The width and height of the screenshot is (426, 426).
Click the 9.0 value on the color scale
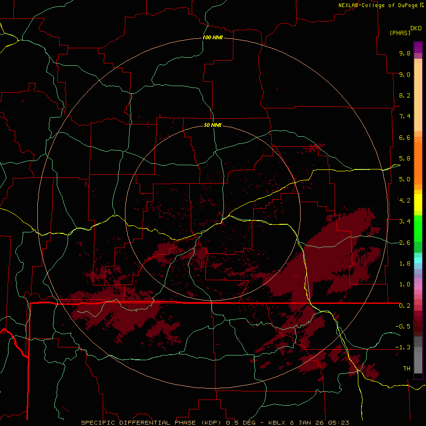pyautogui.click(x=405, y=74)
